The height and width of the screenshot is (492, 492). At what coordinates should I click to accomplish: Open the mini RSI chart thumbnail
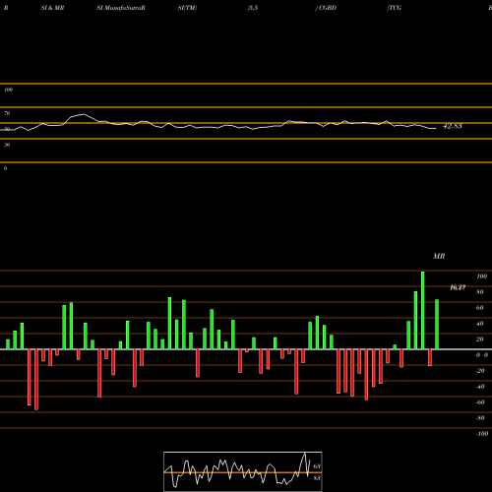pos(243,471)
